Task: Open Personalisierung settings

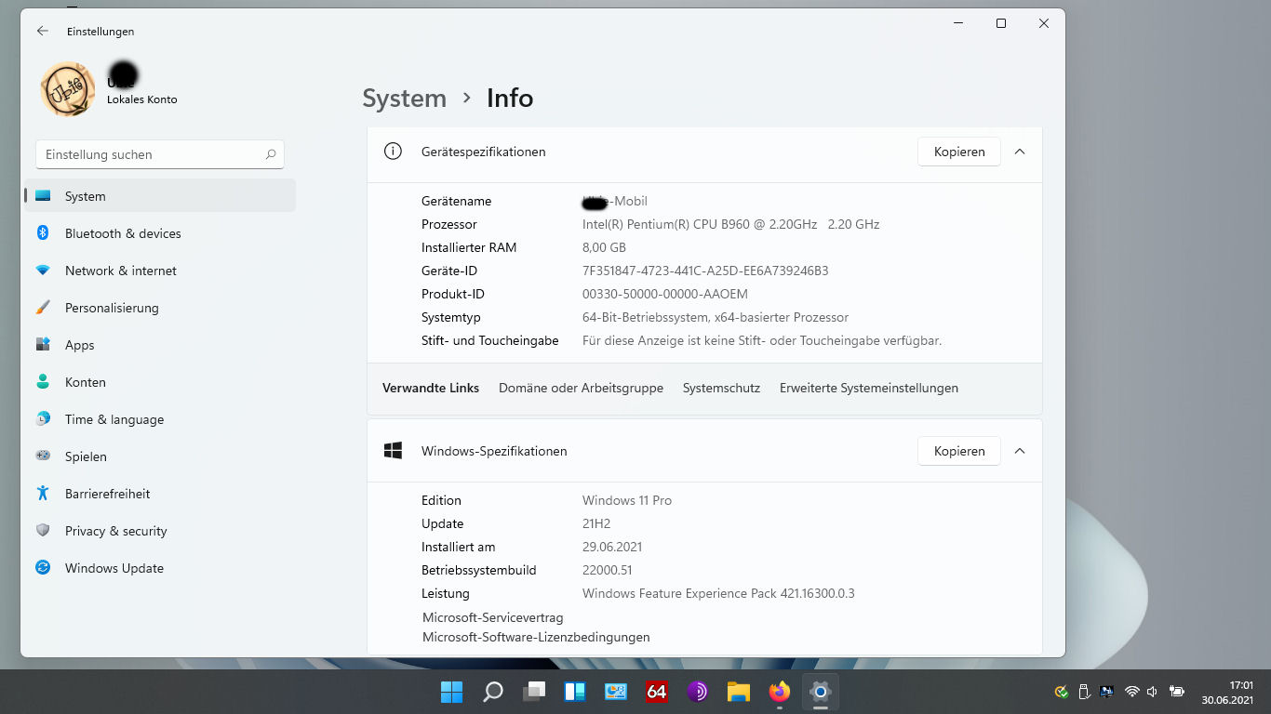Action: click(x=160, y=308)
